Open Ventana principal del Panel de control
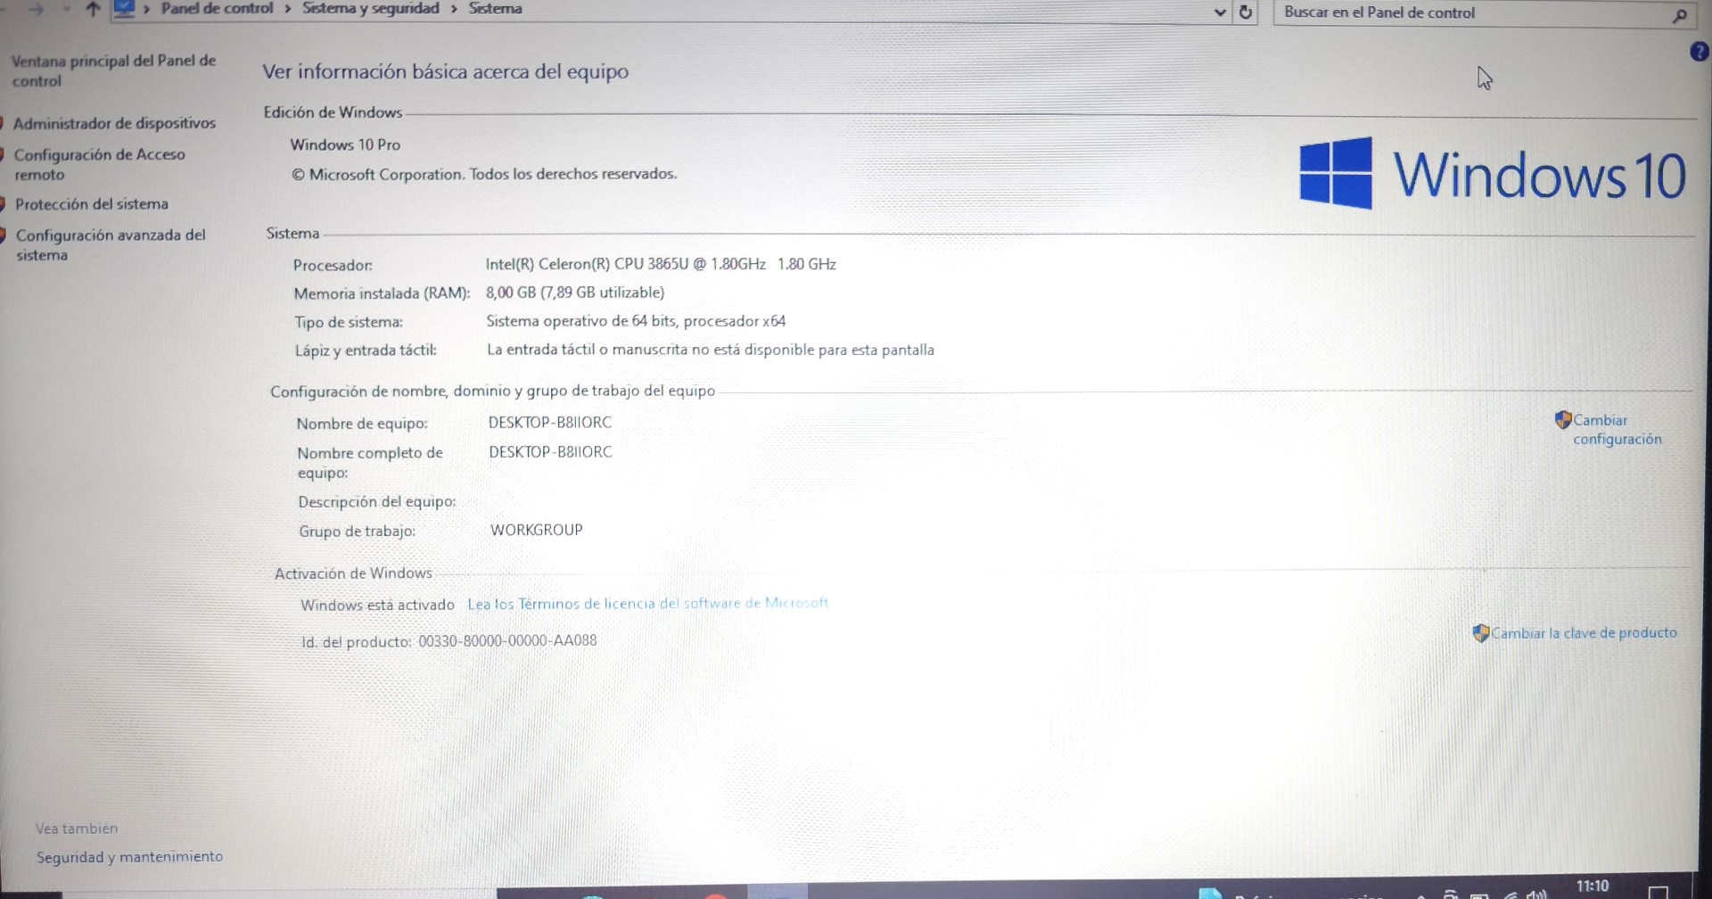This screenshot has width=1712, height=899. (113, 70)
